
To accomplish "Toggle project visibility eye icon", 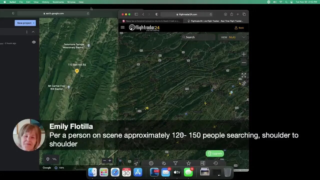I will (34, 42).
